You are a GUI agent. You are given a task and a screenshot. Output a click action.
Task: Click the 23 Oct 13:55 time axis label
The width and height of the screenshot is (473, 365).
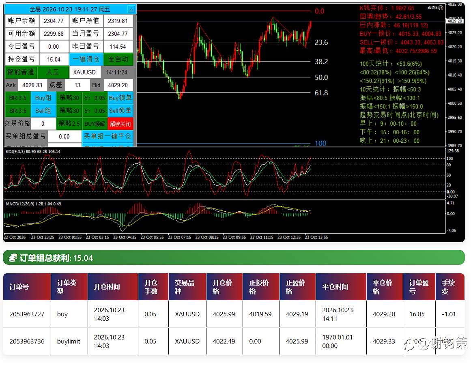[x=316, y=237]
